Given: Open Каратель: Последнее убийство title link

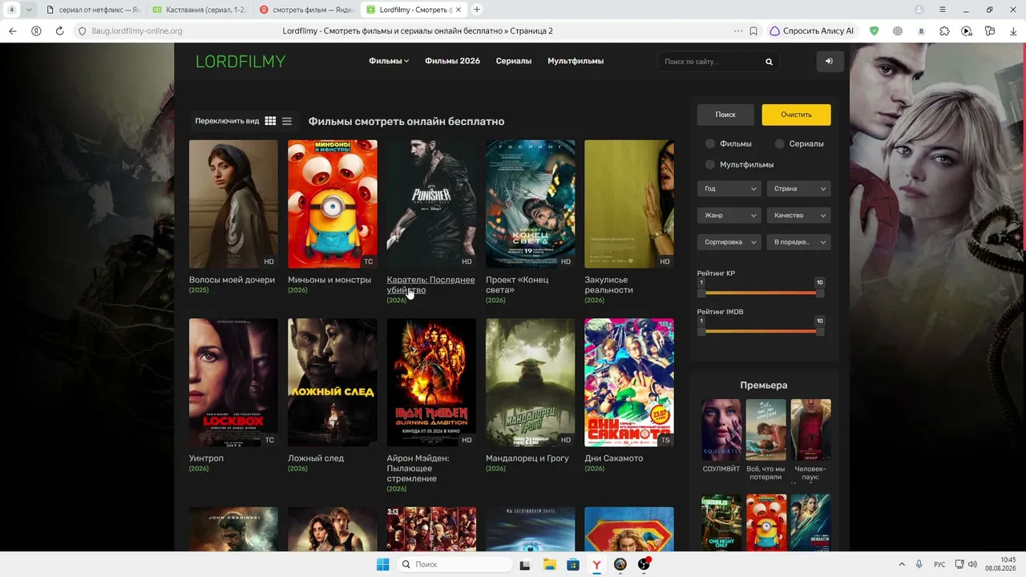Looking at the screenshot, I should coord(430,285).
